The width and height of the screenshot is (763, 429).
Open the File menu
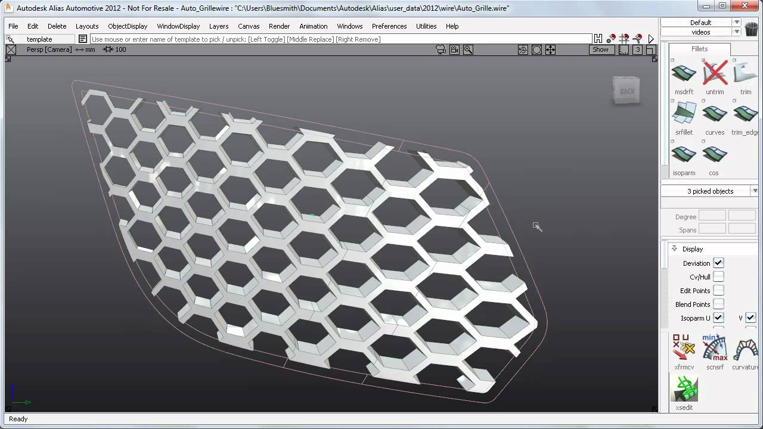pos(13,26)
